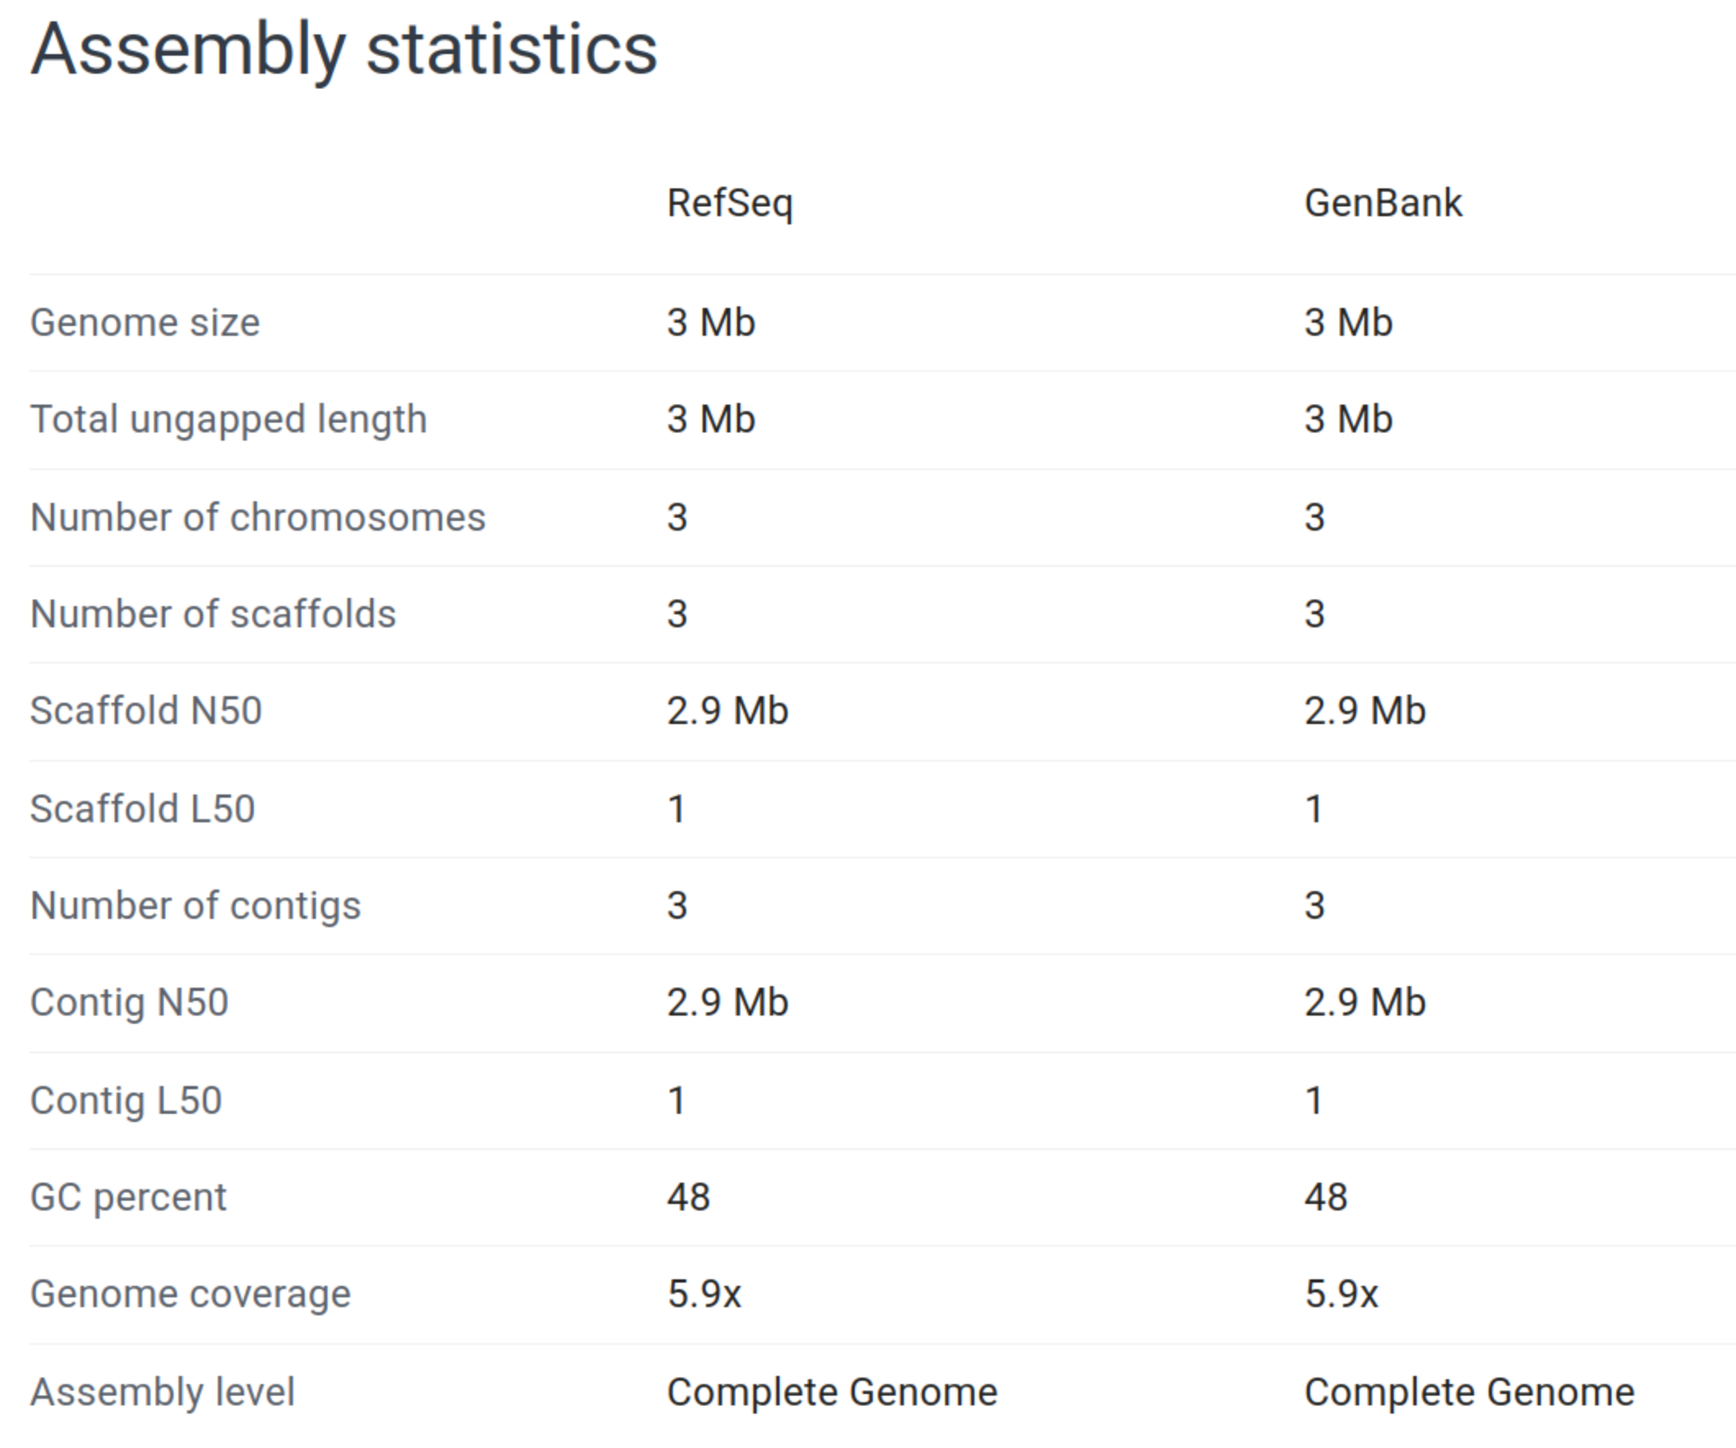Click the Scaffold L50 label
Image resolution: width=1736 pixels, height=1448 pixels.
pos(143,808)
